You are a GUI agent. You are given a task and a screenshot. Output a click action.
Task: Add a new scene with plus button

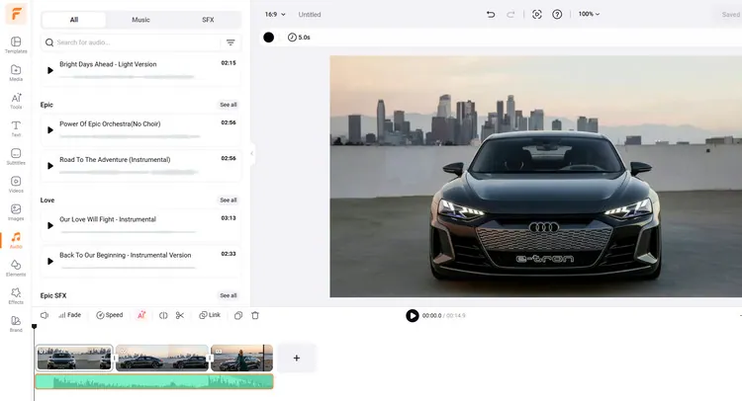(296, 358)
